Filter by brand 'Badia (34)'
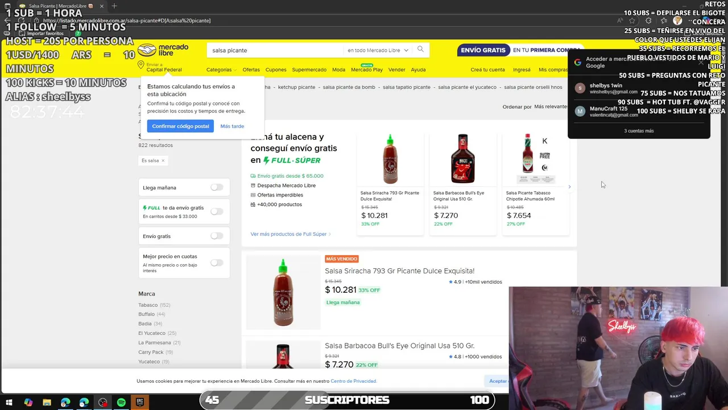This screenshot has height=410, width=728. (x=150, y=324)
